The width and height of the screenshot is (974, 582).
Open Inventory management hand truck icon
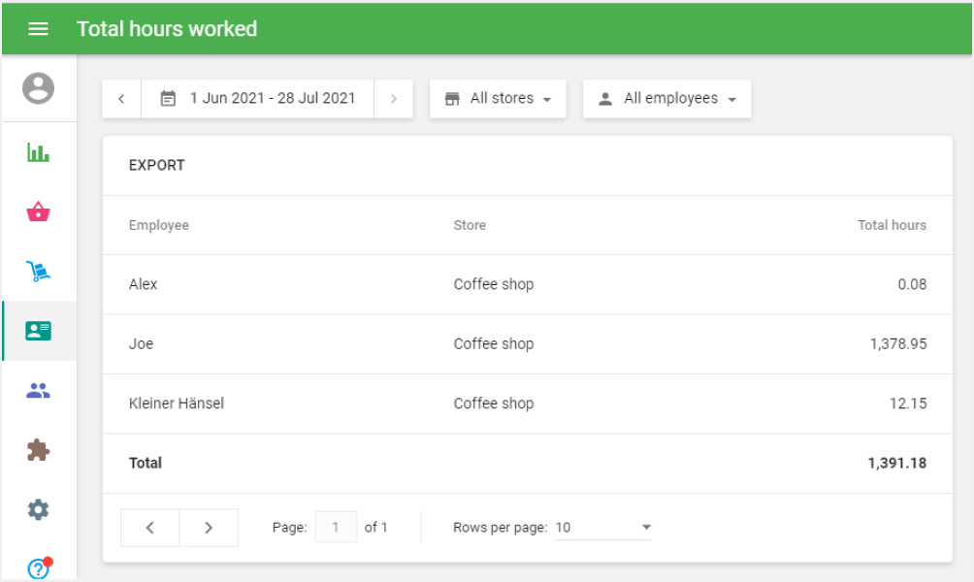pos(38,272)
